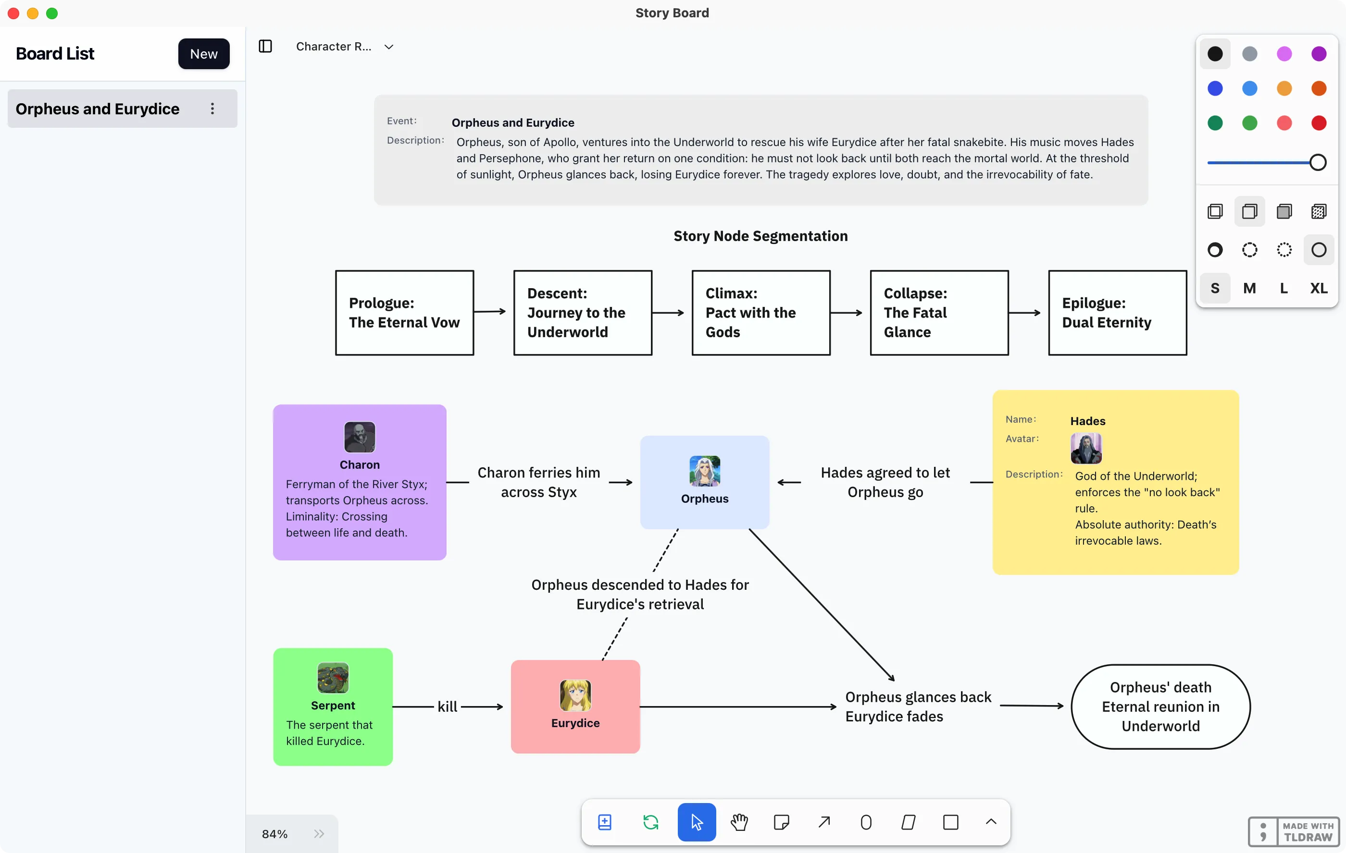Image resolution: width=1346 pixels, height=853 pixels.
Task: Open Orpheus and Eurydice options menu
Action: (x=212, y=109)
